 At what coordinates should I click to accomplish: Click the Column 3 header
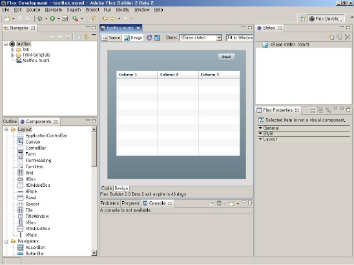pyautogui.click(x=219, y=75)
